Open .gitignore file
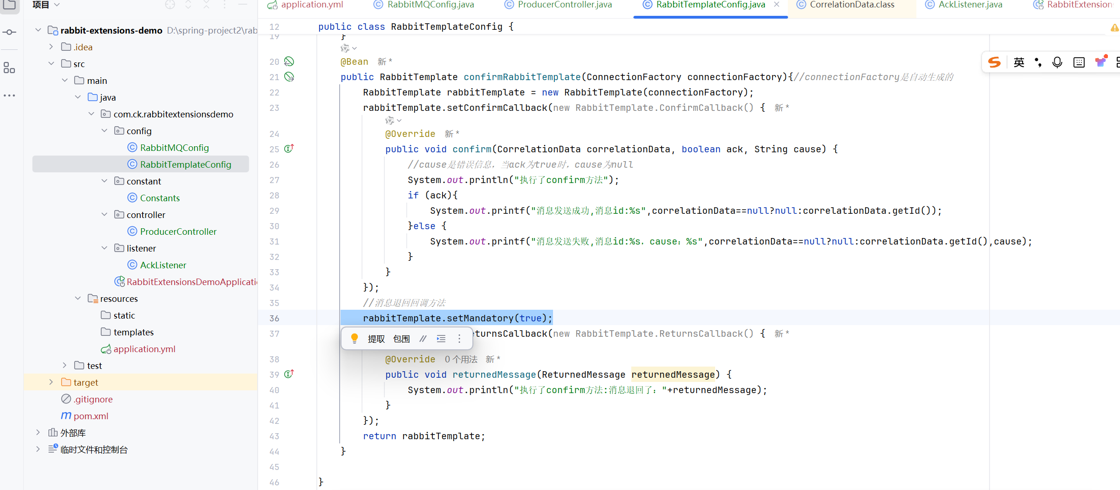 tap(87, 399)
